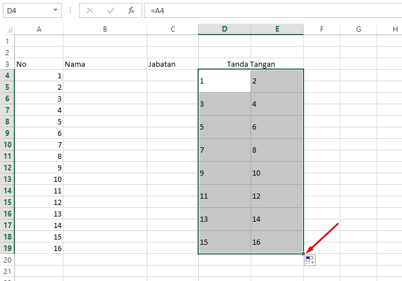Click signature cell showing 2 in column E

(x=277, y=81)
